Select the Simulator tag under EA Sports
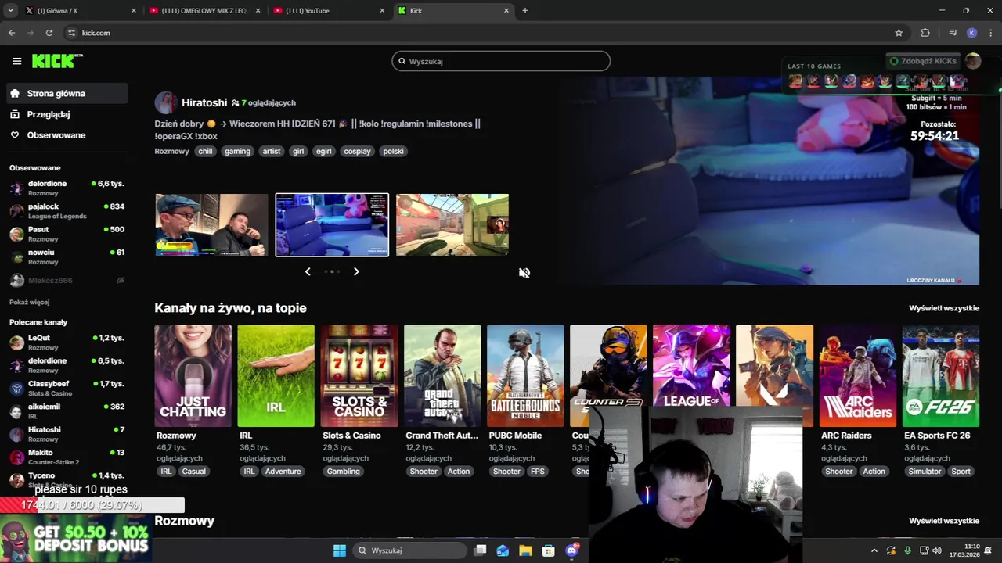This screenshot has width=1002, height=563. tap(925, 472)
